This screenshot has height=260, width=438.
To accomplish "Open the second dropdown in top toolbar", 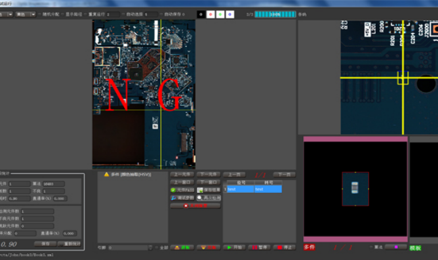I will point(26,14).
